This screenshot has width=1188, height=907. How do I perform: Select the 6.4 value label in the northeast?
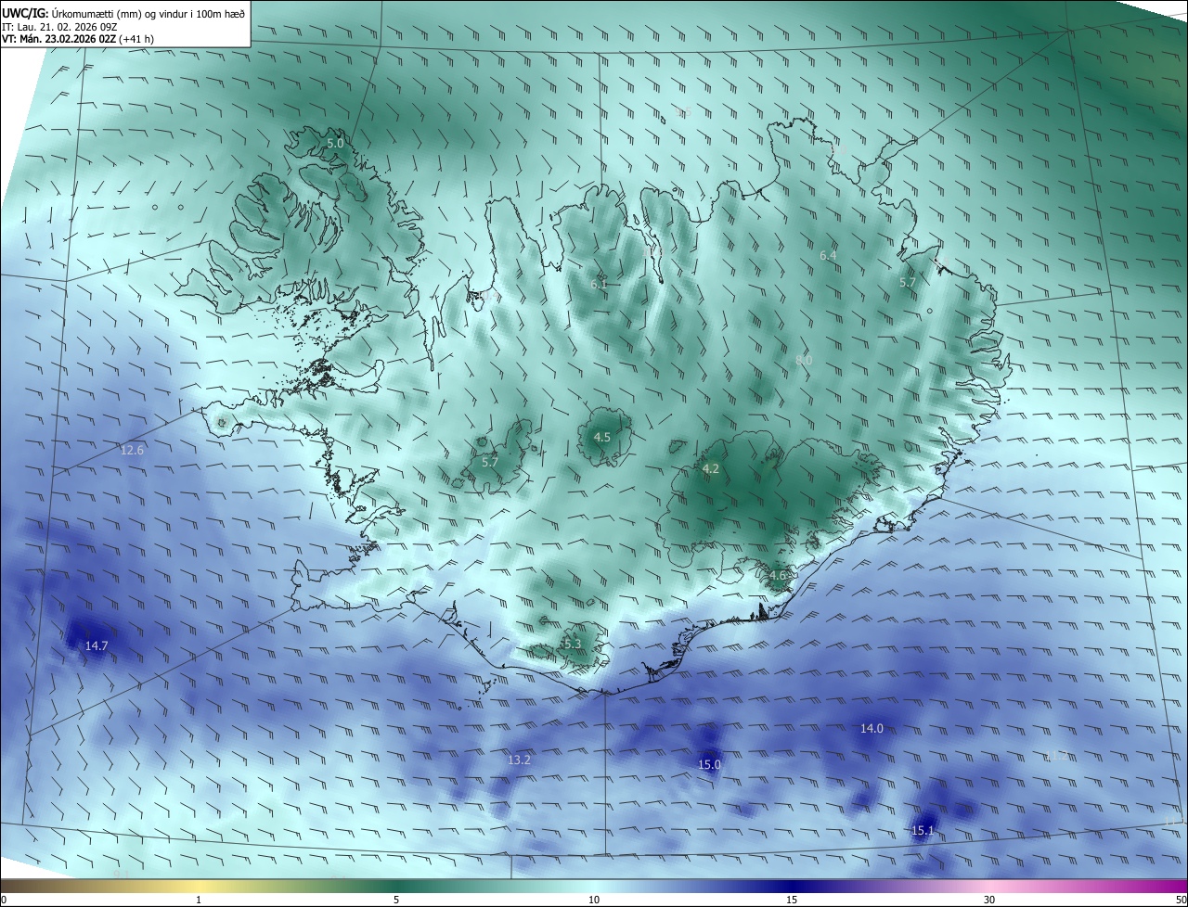(x=828, y=255)
